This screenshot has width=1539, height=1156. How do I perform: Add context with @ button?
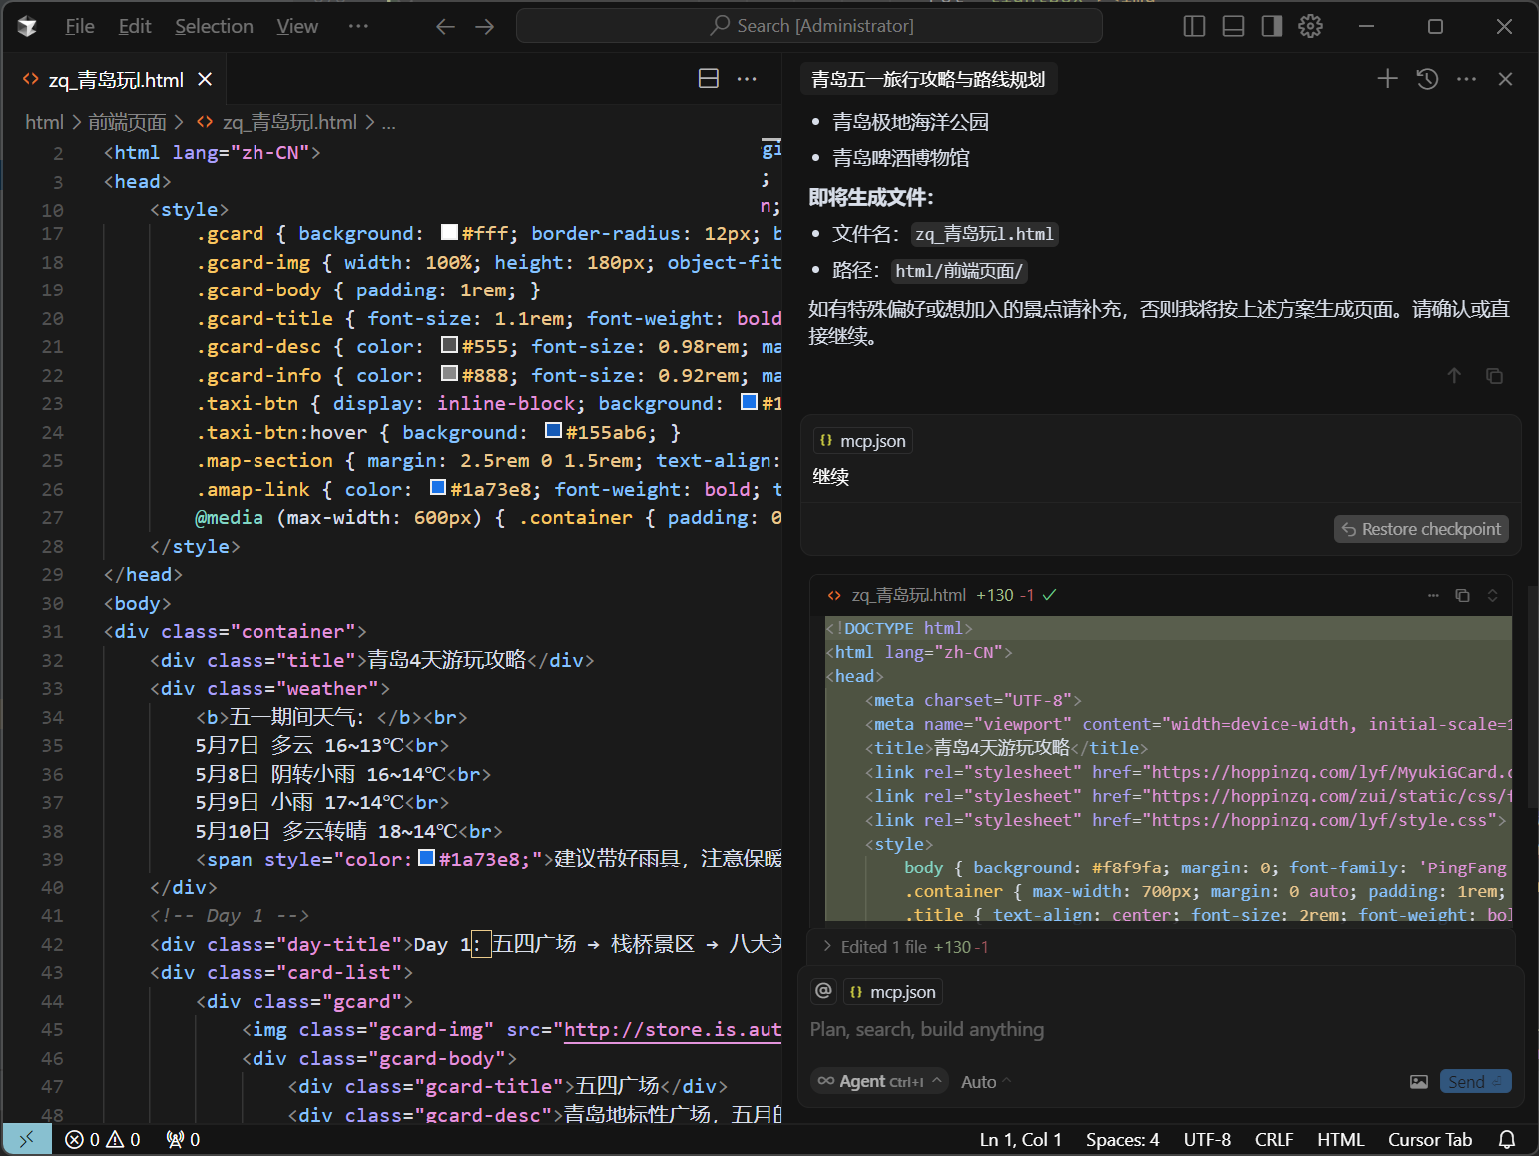pyautogui.click(x=823, y=991)
